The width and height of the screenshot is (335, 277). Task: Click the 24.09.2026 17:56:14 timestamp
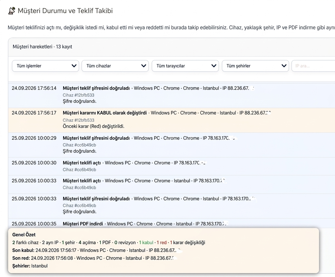click(34, 88)
